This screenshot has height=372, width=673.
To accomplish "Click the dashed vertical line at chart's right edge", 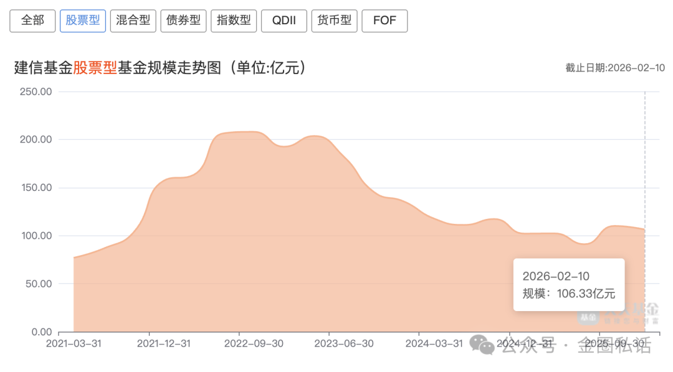I will 645,187.
